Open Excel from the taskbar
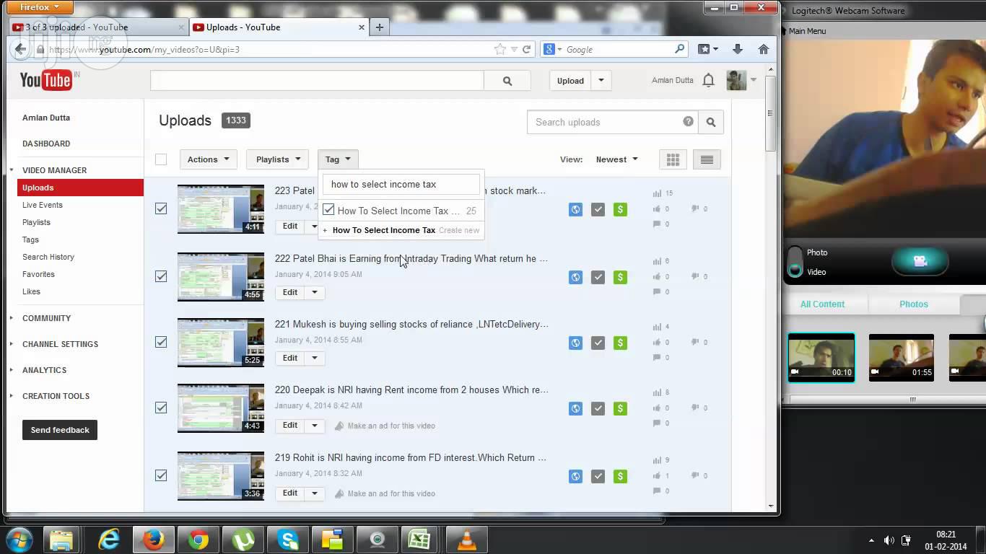The width and height of the screenshot is (986, 554). click(419, 540)
